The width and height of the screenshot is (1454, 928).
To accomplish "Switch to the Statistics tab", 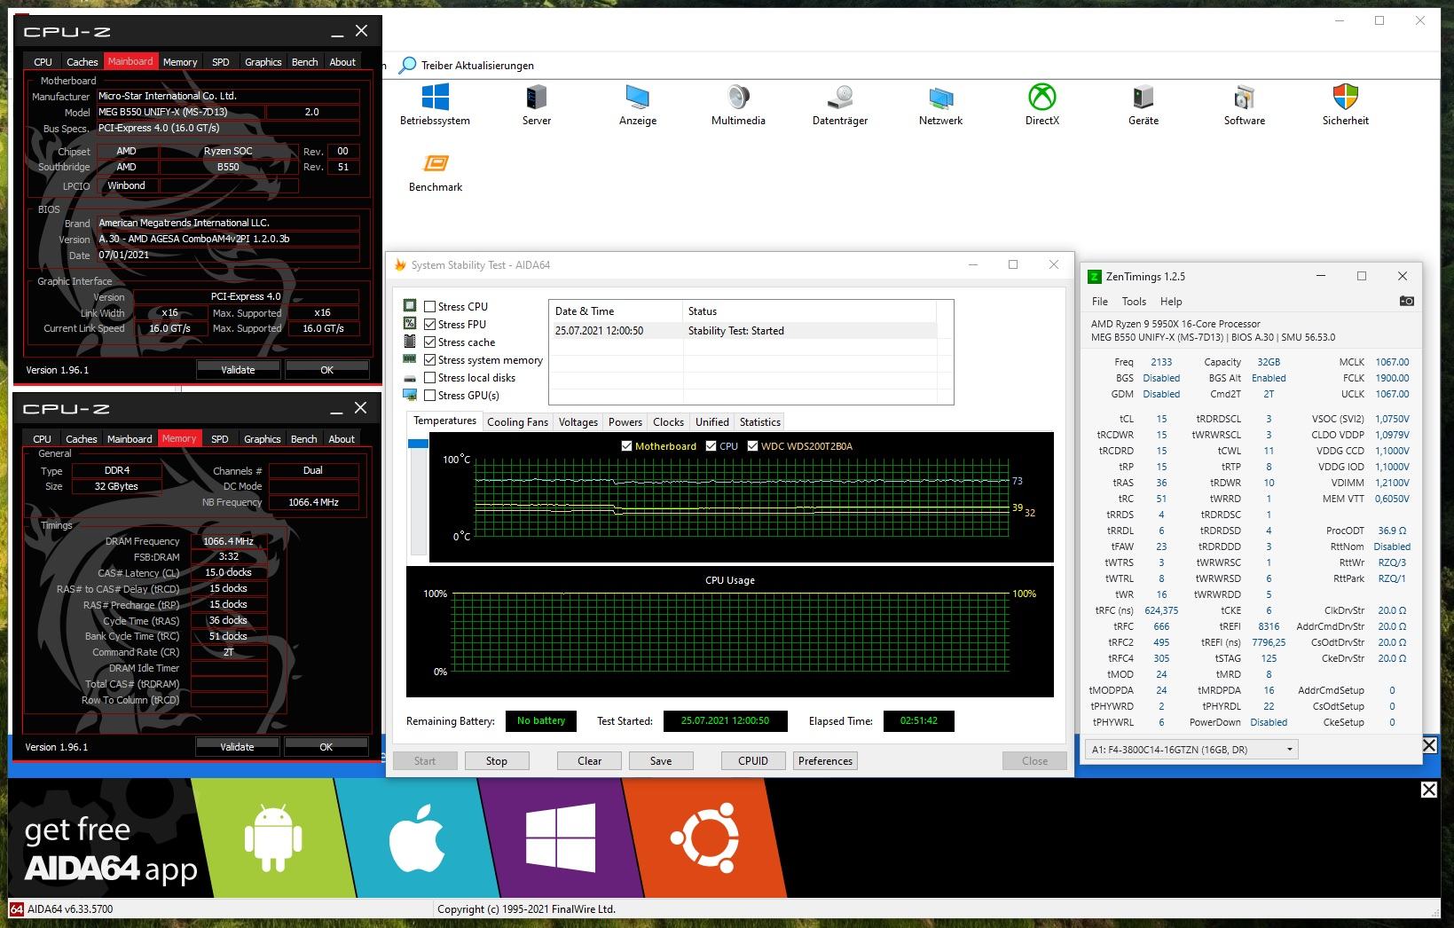I will tap(760, 422).
